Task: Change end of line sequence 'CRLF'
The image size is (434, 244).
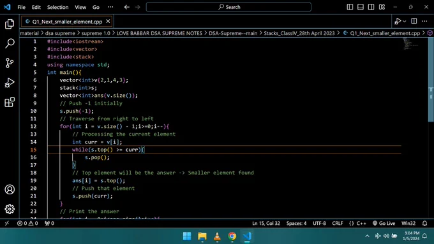Action: tap(338, 223)
